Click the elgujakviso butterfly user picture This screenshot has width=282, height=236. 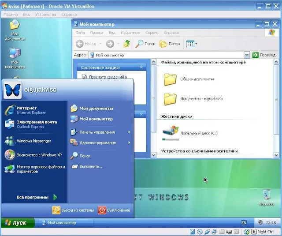(x=12, y=90)
